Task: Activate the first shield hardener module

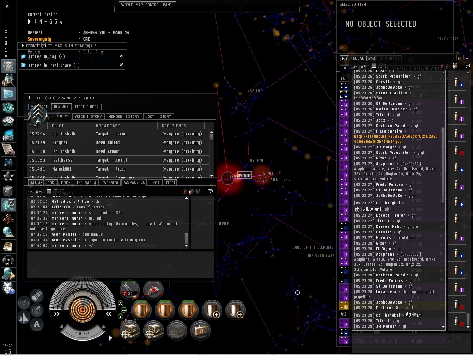Action: pos(142,310)
